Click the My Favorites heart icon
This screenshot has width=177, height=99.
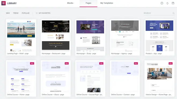tap(37, 13)
